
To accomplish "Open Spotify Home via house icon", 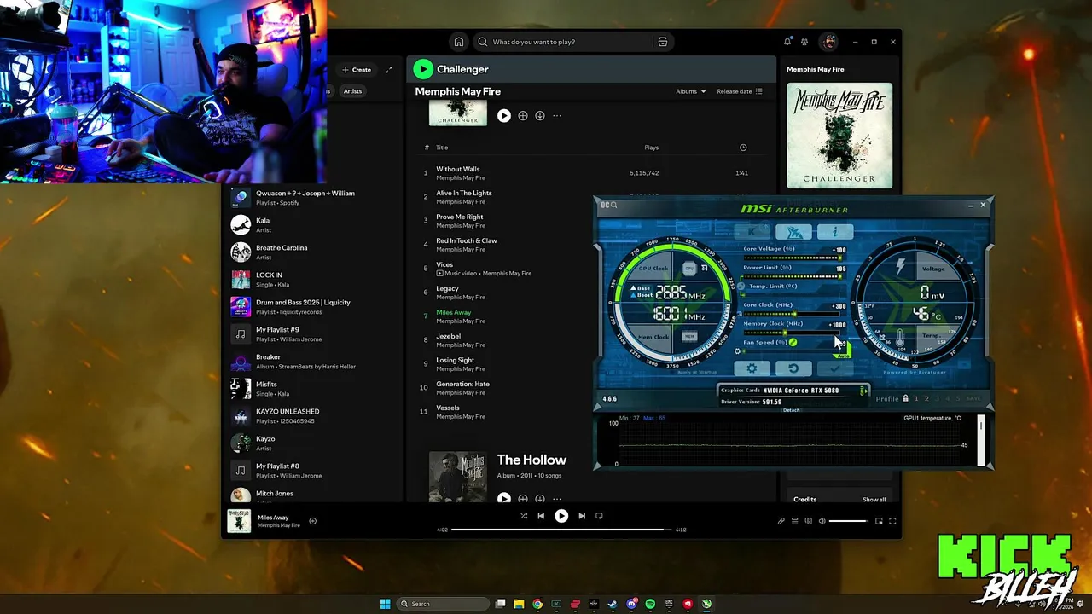I will [x=459, y=42].
